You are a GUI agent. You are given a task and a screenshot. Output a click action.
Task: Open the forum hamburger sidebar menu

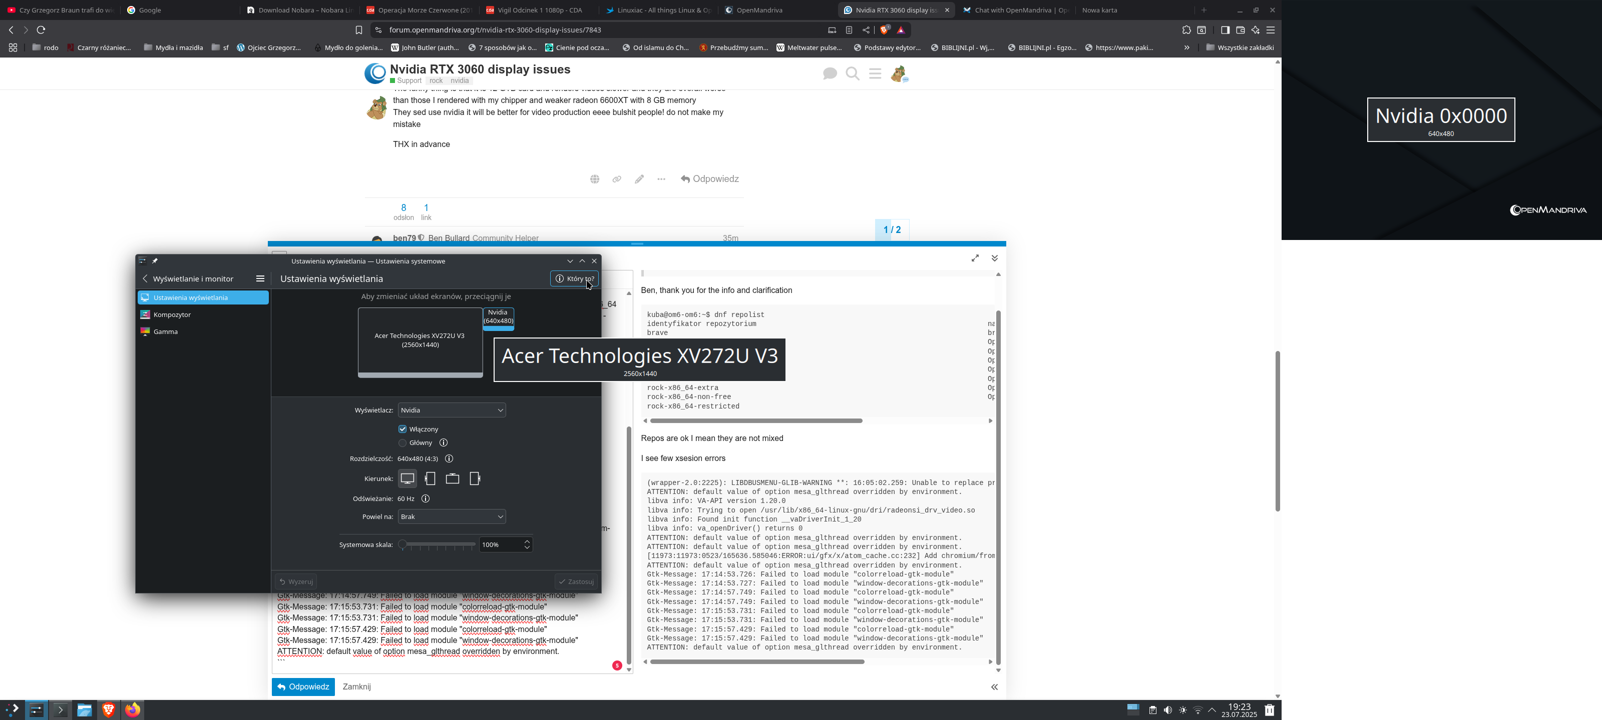(x=875, y=74)
